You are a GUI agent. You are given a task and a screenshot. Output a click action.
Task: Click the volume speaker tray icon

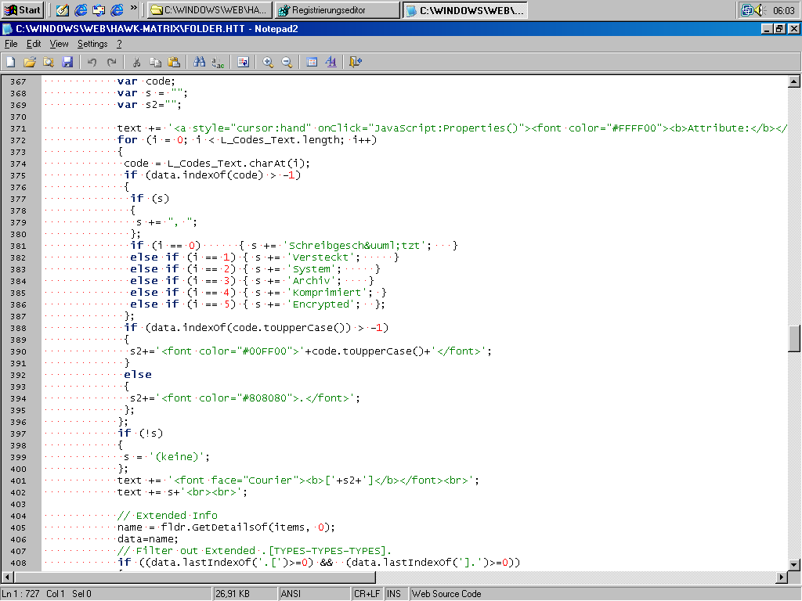pos(760,9)
